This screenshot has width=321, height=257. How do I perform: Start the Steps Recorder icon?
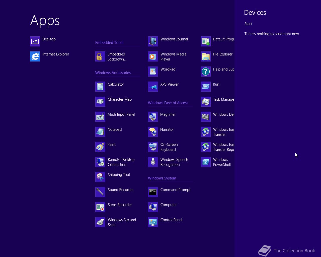[x=100, y=207]
